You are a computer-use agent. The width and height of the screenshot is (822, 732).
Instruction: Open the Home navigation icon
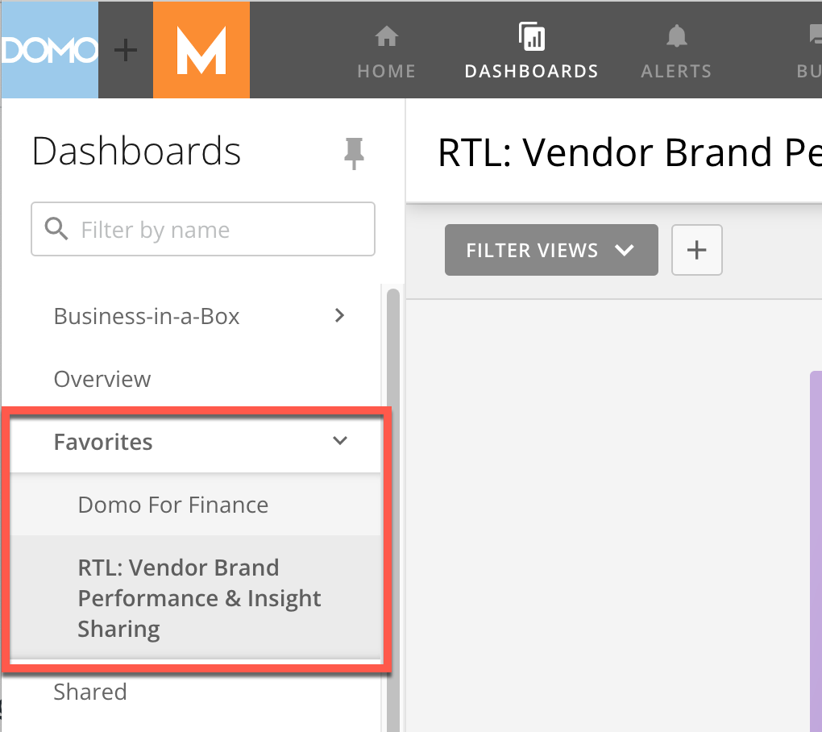(386, 48)
